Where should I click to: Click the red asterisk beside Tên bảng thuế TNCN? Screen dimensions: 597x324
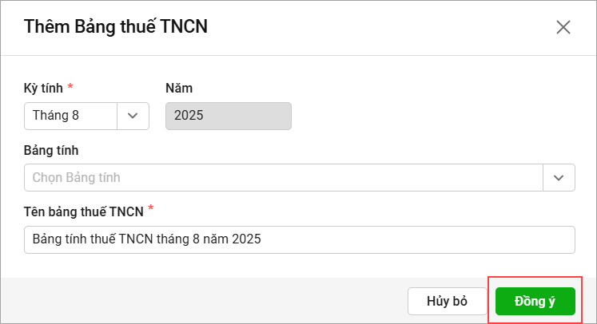click(151, 209)
